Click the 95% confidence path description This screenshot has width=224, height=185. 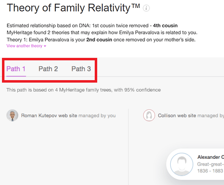pyautogui.click(x=83, y=90)
